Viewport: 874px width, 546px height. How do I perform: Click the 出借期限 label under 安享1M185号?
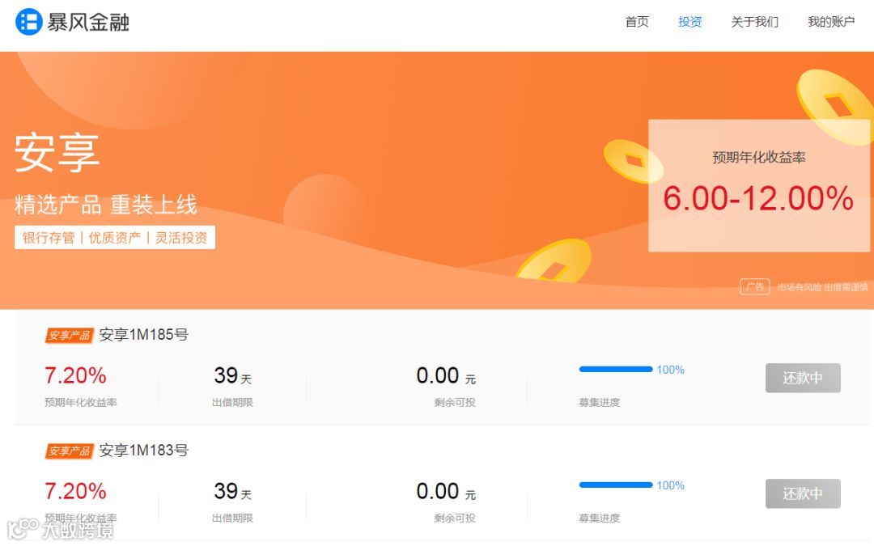[x=232, y=402]
